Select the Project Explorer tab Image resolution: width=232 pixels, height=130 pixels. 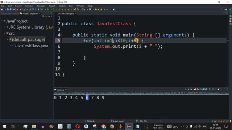pyautogui.click(x=30, y=14)
